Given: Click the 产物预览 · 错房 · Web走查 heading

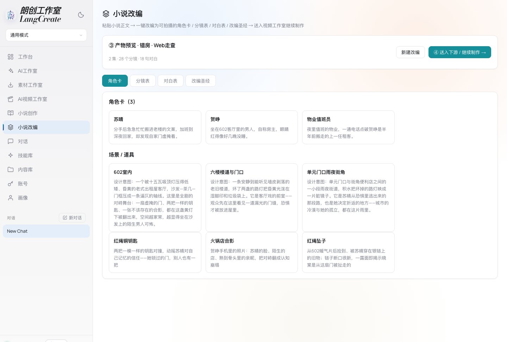Looking at the screenshot, I should pos(142,45).
